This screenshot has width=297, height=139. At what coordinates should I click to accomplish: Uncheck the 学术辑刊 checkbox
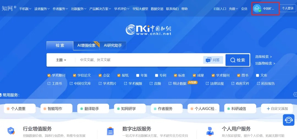point(213,76)
